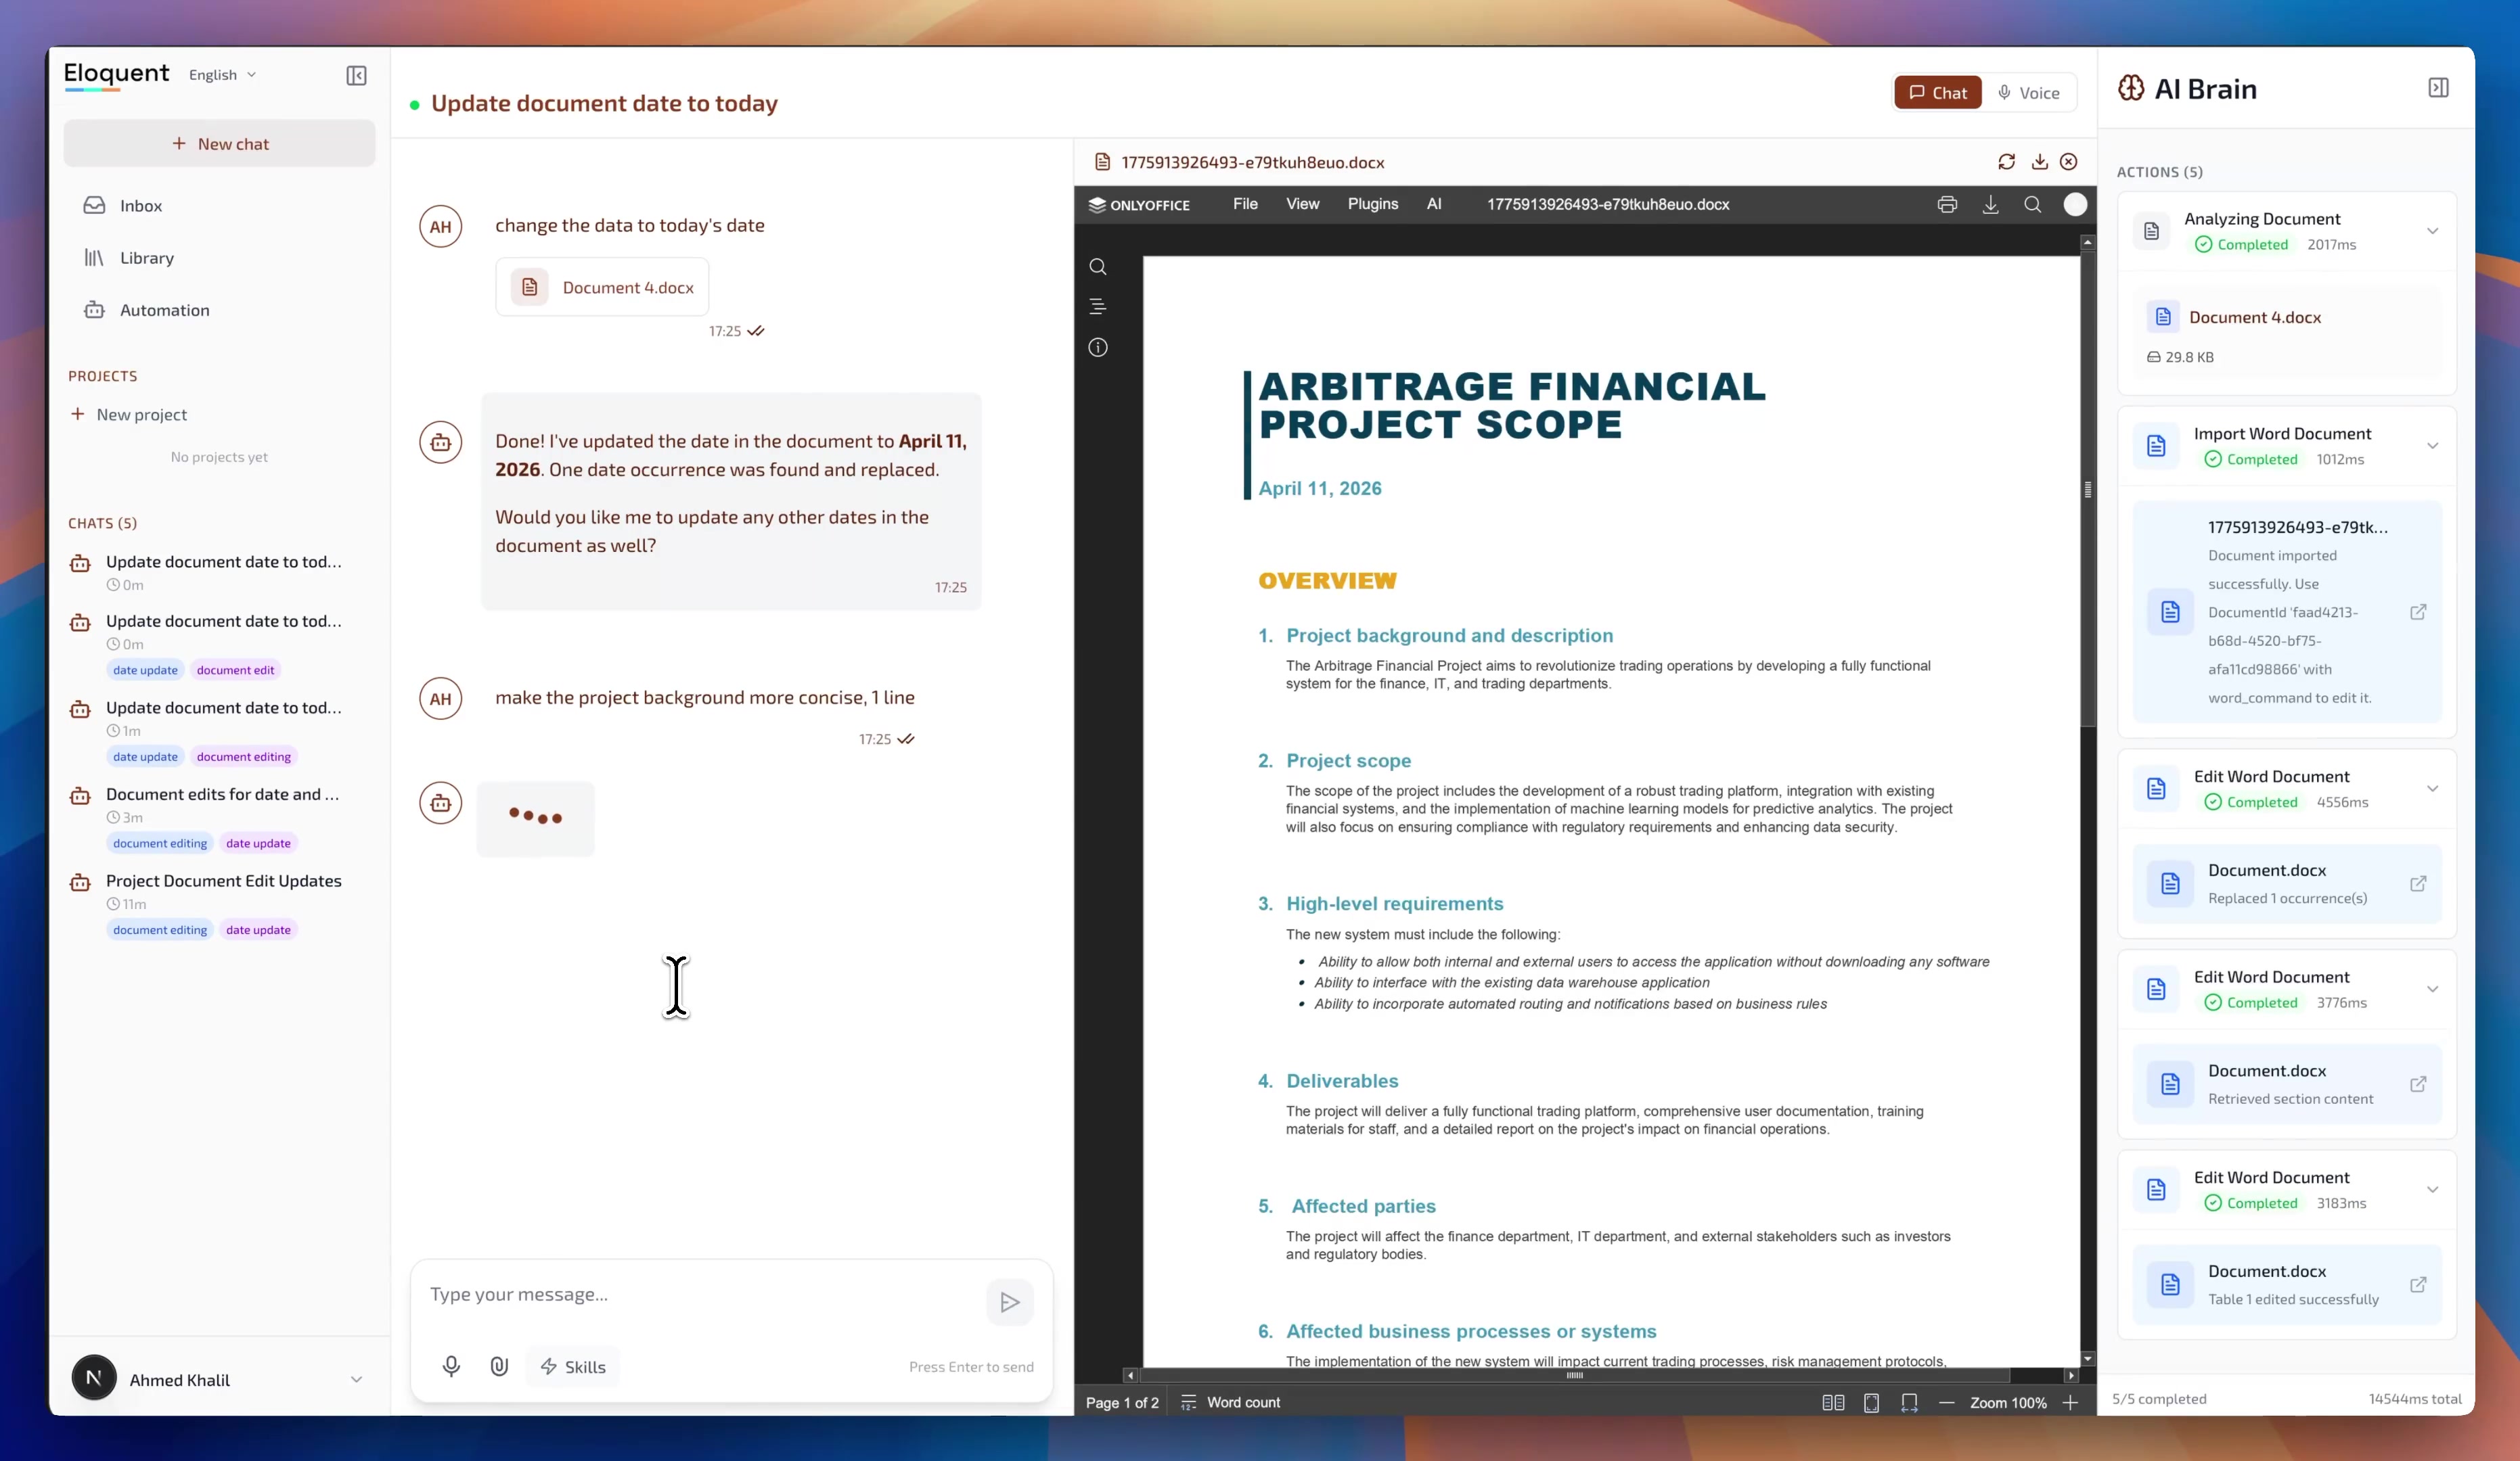Click the message input field
The height and width of the screenshot is (1461, 2520).
pyautogui.click(x=700, y=1295)
